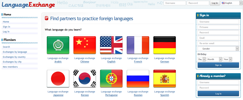Focus the header Username field
243x100 pixels.
click(175, 3)
